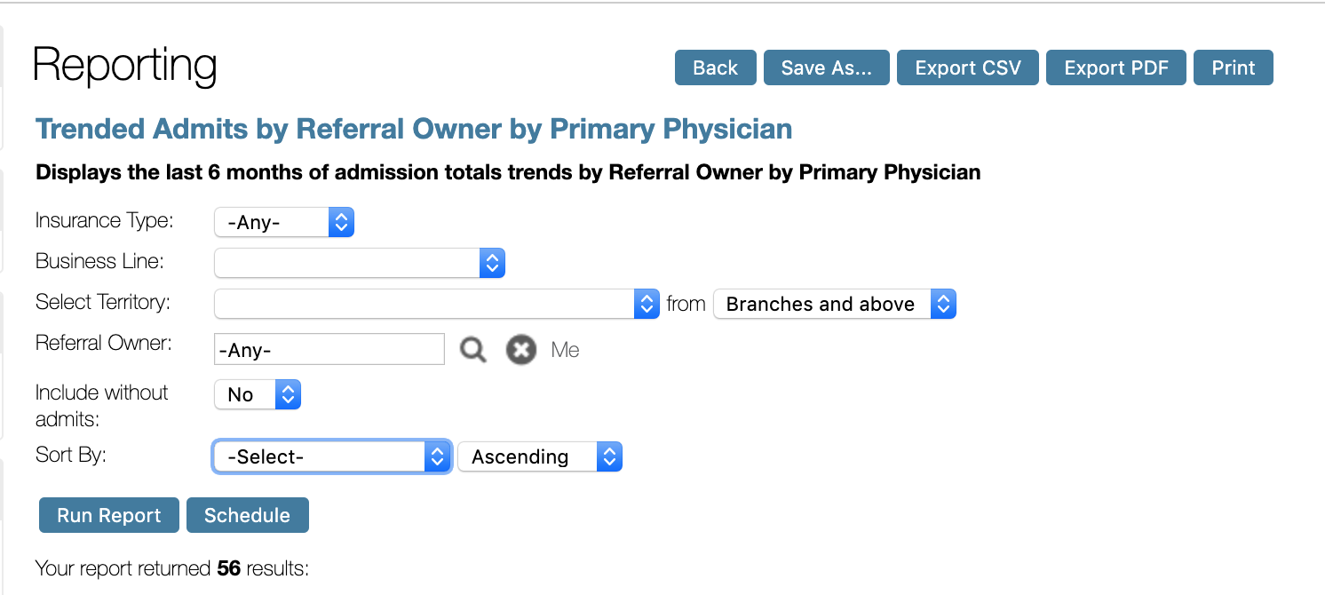Click the magnifying glass search icon
The height and width of the screenshot is (595, 1325).
point(472,350)
